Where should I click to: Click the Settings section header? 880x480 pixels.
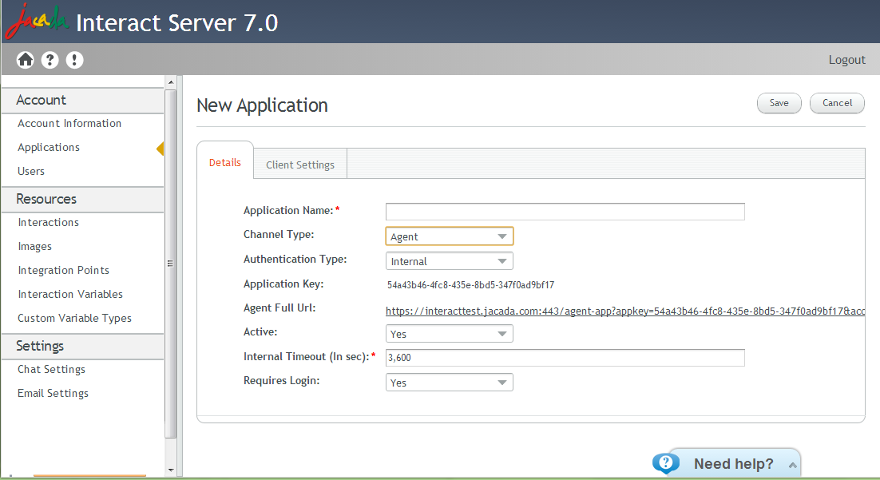[x=83, y=347]
